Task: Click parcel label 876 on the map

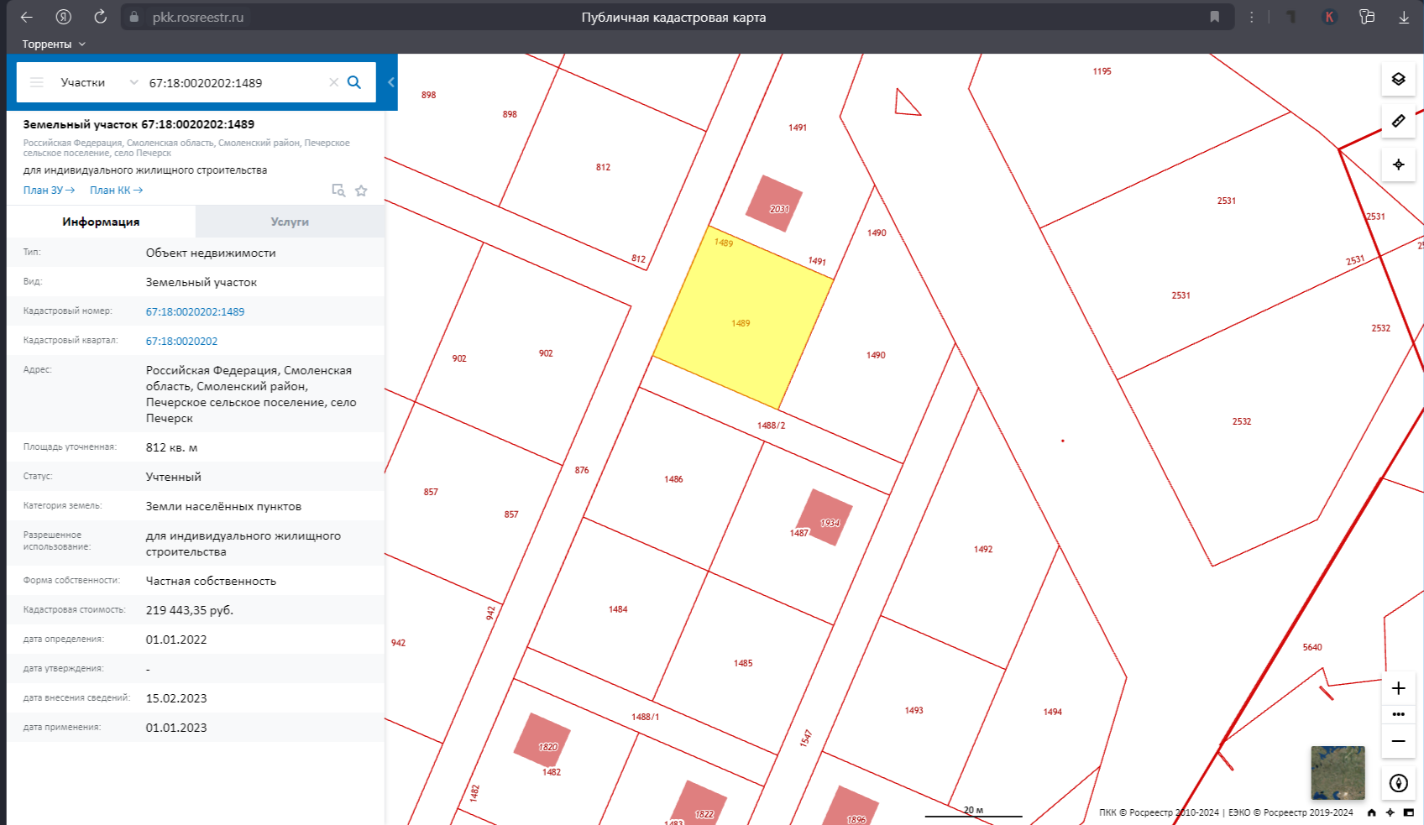Action: click(582, 470)
